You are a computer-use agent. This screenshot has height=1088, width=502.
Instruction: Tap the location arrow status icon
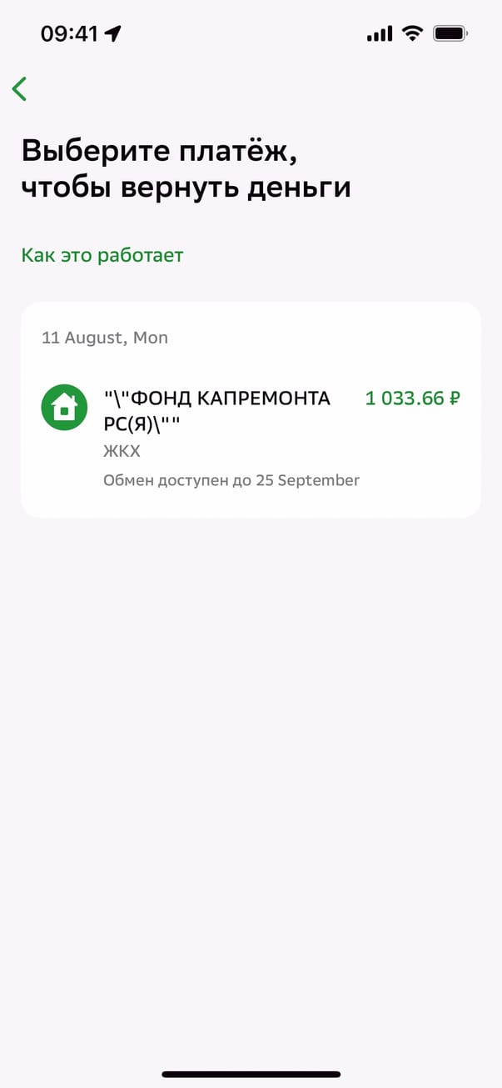[x=112, y=34]
